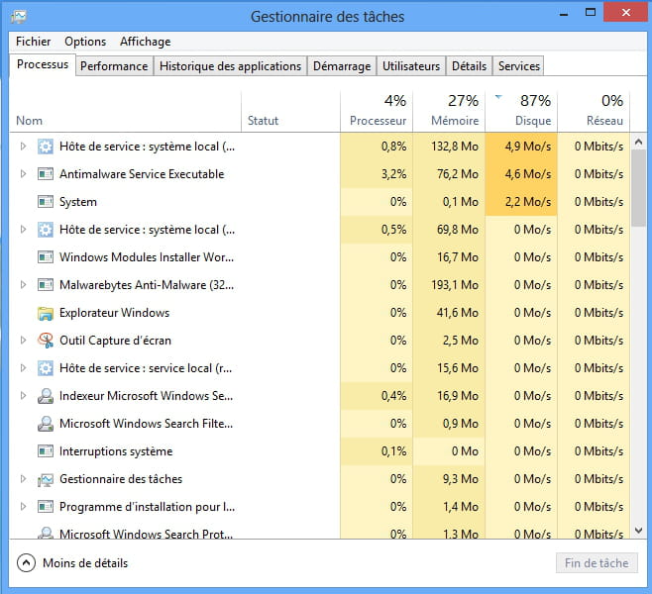Screen dimensions: 652x594
Task: Click the Outil Capture d'écran scissors icon
Action: (45, 341)
